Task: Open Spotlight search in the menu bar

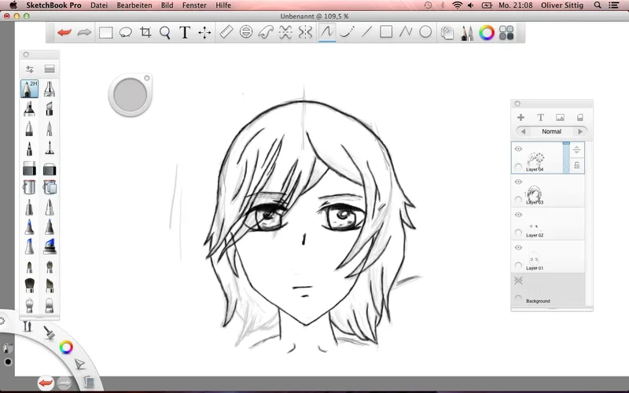Action: pyautogui.click(x=598, y=6)
